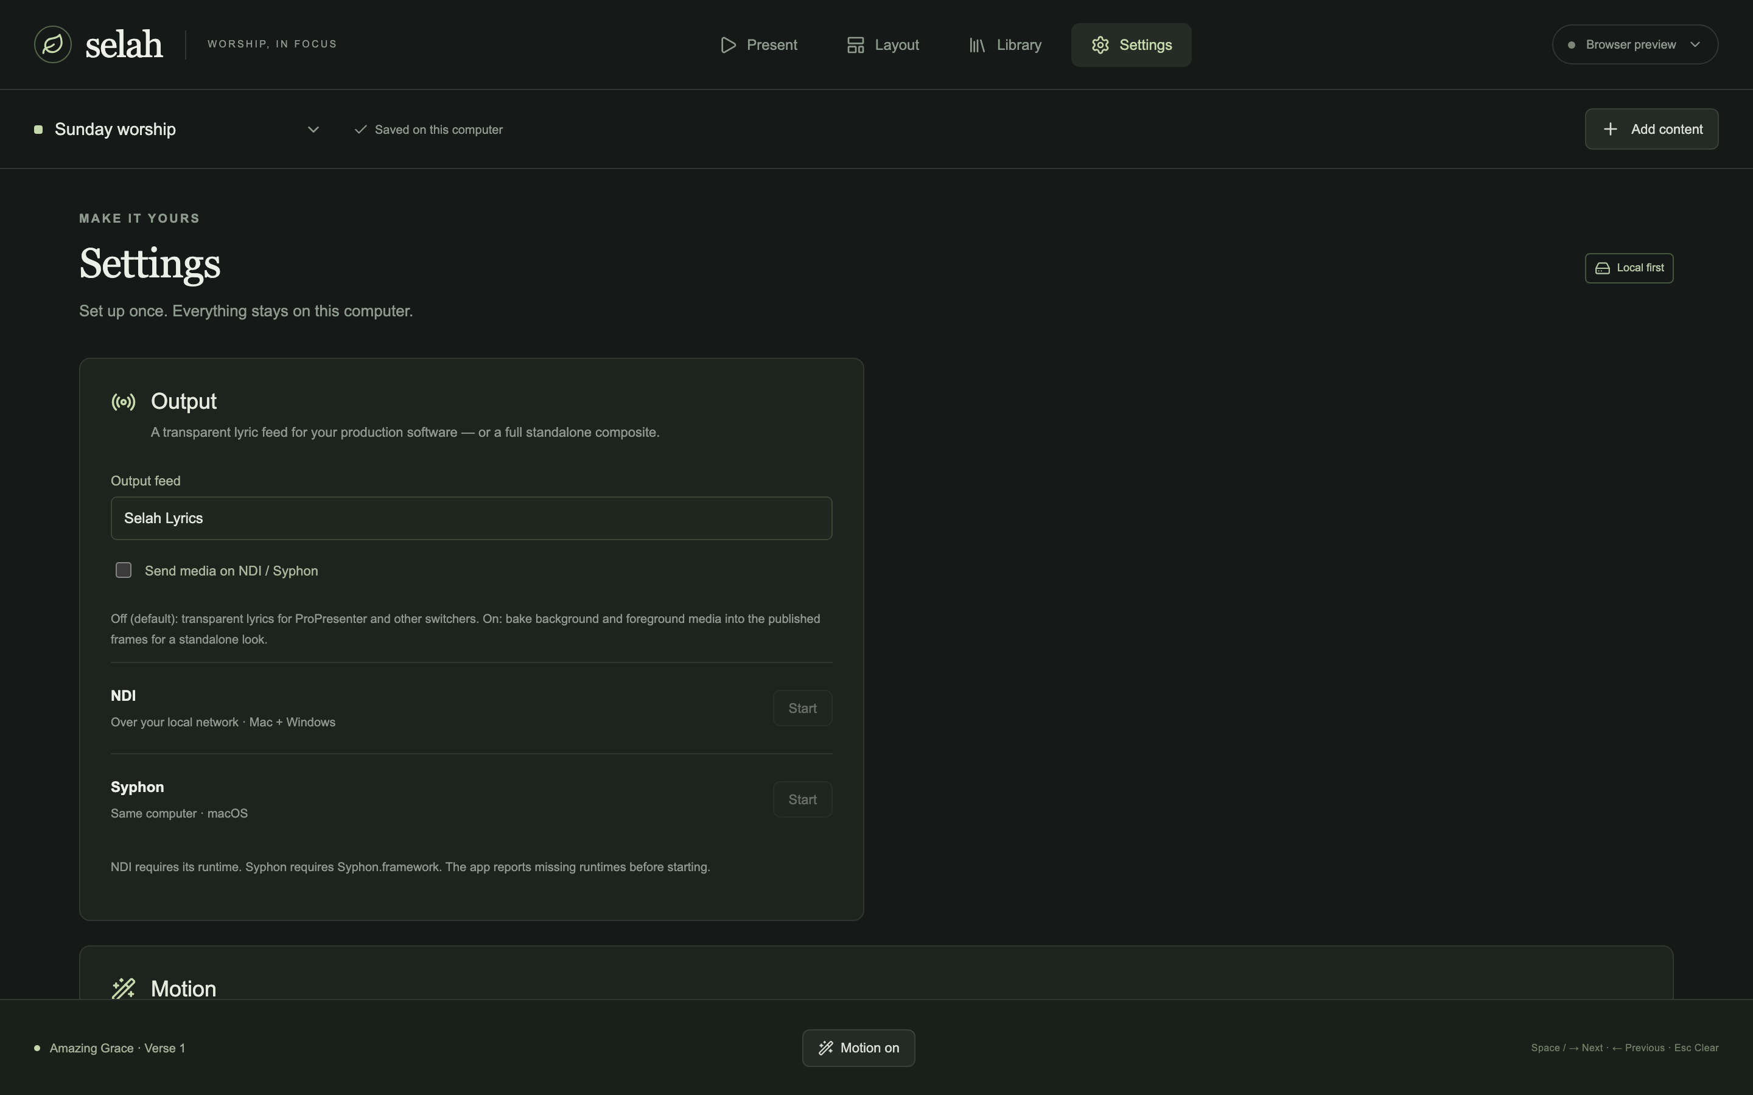
Task: Start the Syphon output
Action: point(803,799)
